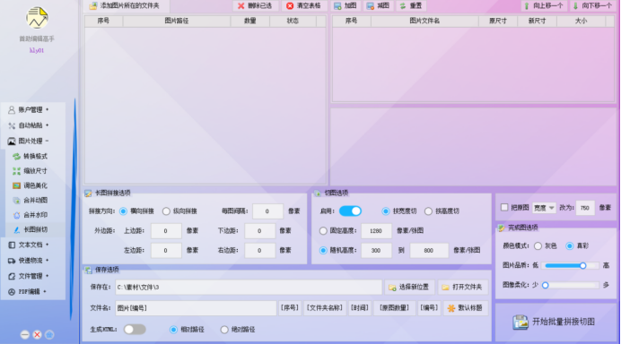621x344 pixels.
Task: Click the red close circle at sidebar bottom
Action: (37, 334)
